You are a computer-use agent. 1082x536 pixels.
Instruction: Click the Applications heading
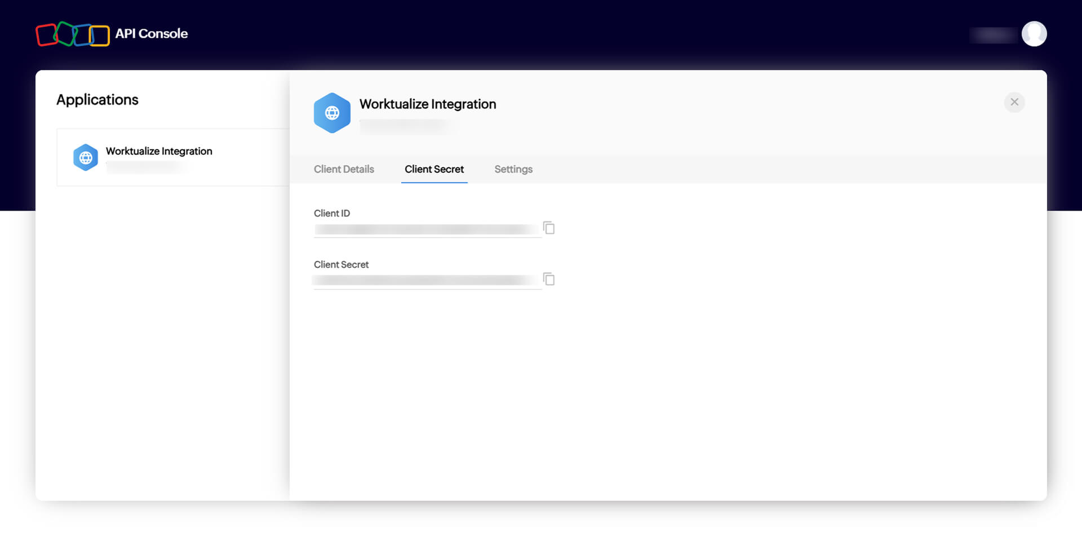[x=97, y=100]
